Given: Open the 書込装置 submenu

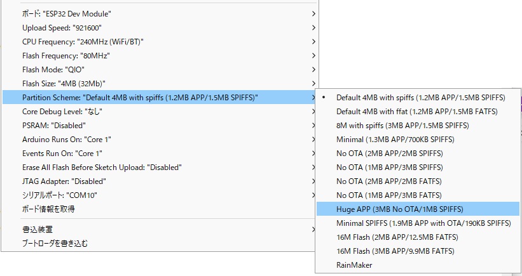Looking at the screenshot, I should tap(159, 229).
